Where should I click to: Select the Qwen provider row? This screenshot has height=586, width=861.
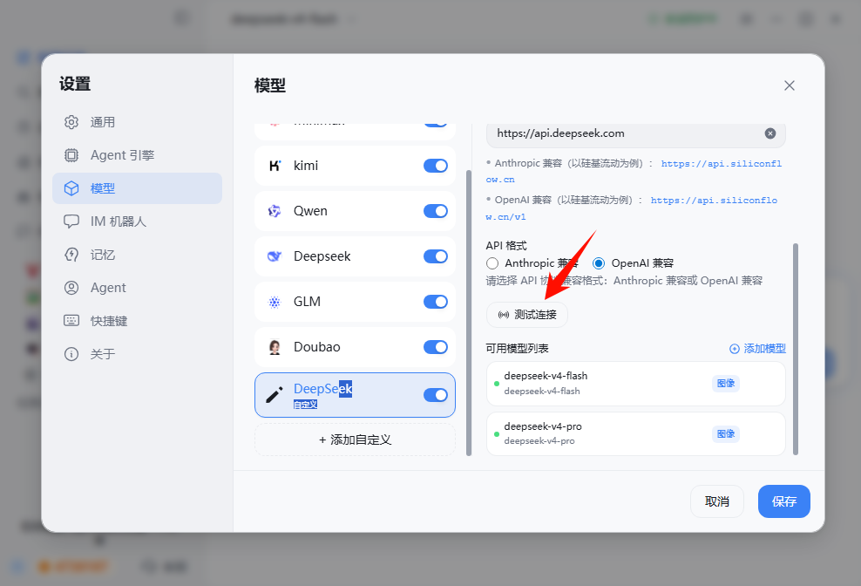pos(355,211)
